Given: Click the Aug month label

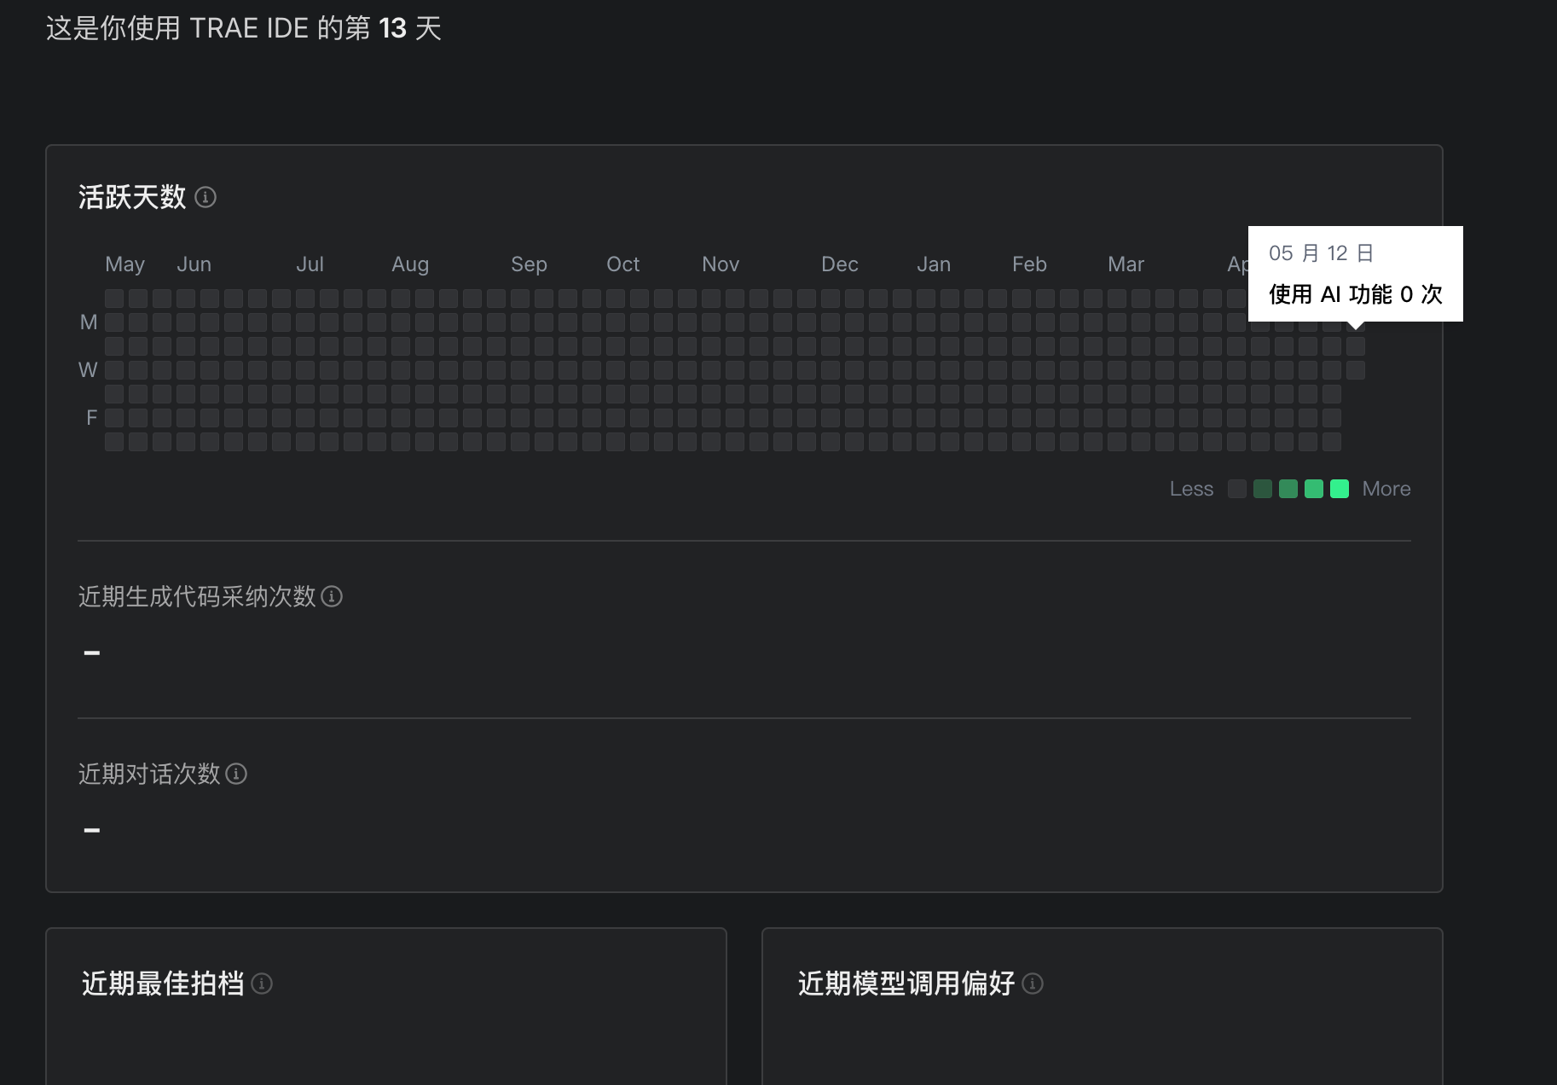Looking at the screenshot, I should coord(410,264).
